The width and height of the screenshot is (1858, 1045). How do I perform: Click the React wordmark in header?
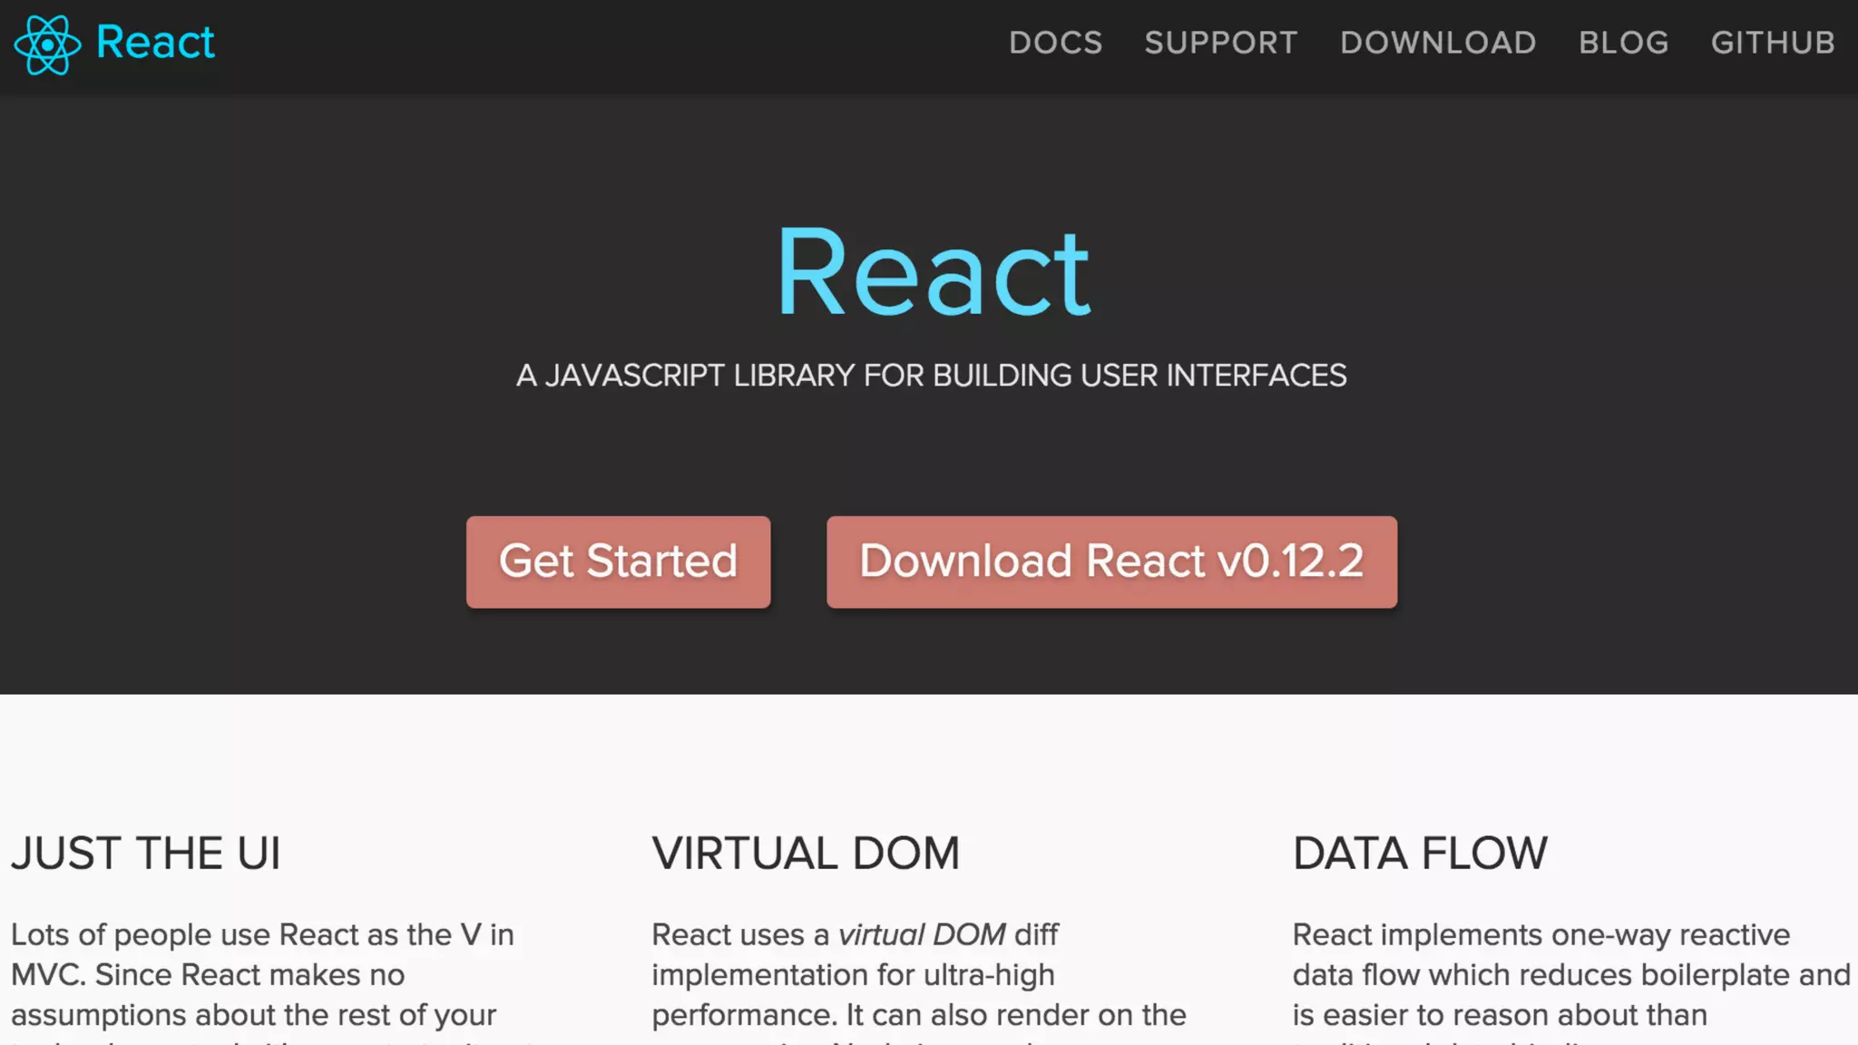pos(155,43)
